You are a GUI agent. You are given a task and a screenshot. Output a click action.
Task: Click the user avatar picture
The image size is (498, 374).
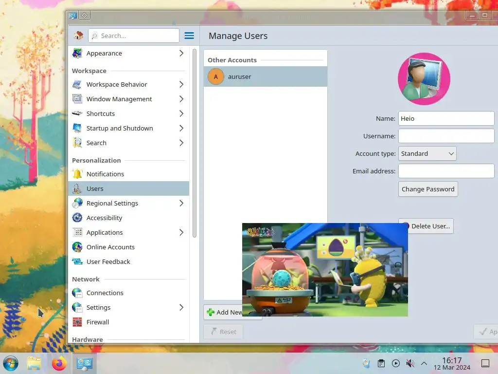tap(424, 79)
